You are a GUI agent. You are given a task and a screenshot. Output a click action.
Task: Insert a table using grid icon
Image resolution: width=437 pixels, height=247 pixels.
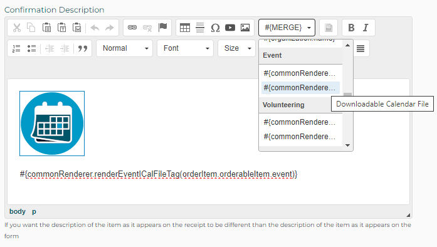click(185, 28)
